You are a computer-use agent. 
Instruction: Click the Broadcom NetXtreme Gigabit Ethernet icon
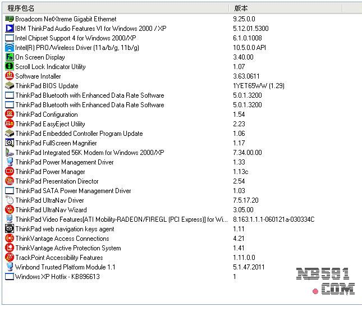point(10,19)
